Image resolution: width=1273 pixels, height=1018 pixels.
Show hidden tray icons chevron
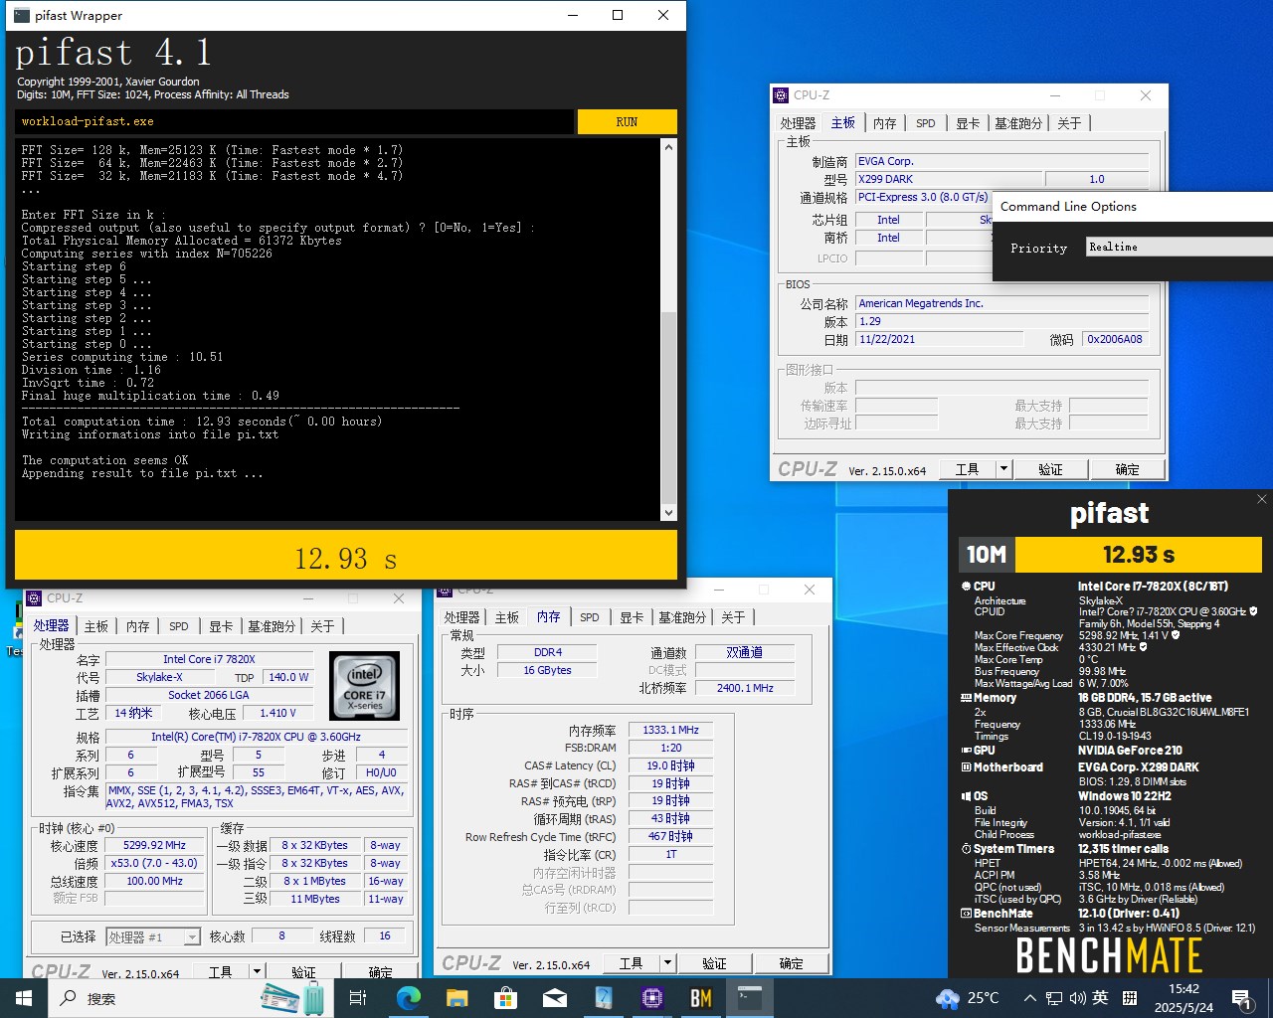tap(1030, 998)
